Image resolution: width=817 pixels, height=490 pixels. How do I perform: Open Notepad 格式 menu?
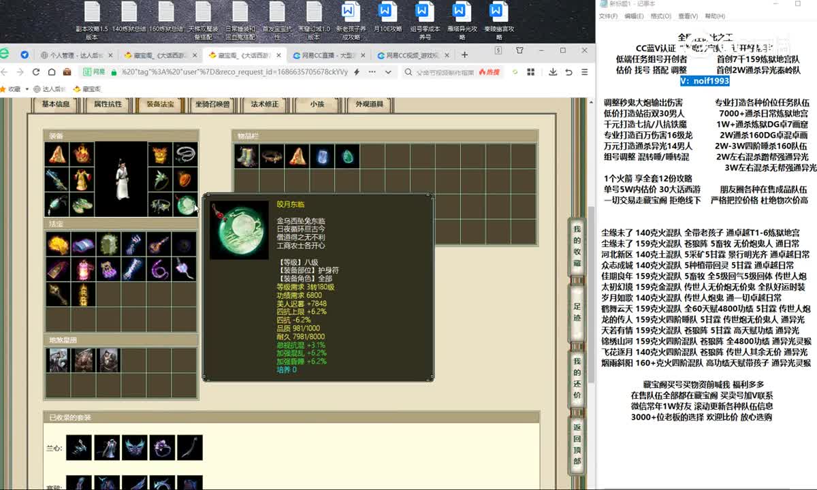pos(660,16)
